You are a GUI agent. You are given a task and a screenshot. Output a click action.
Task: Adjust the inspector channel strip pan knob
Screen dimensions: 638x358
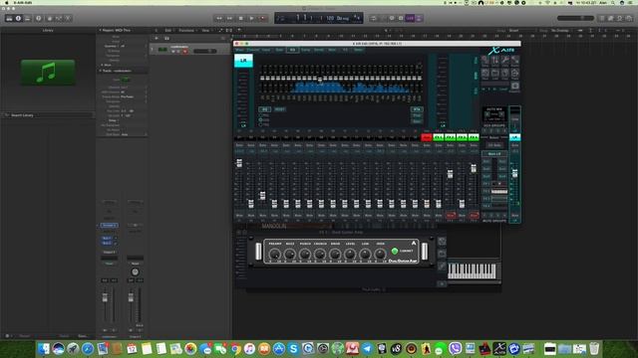136,271
